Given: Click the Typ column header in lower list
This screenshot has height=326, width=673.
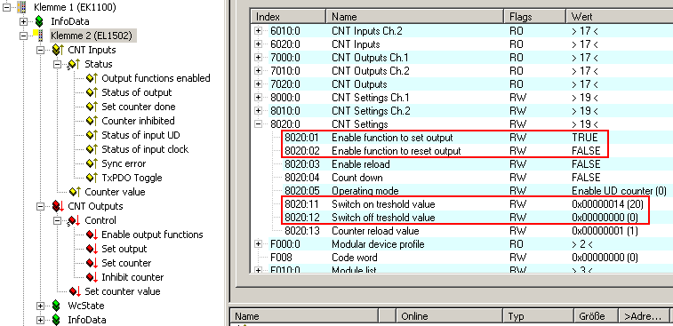Looking at the screenshot, I should (538, 316).
